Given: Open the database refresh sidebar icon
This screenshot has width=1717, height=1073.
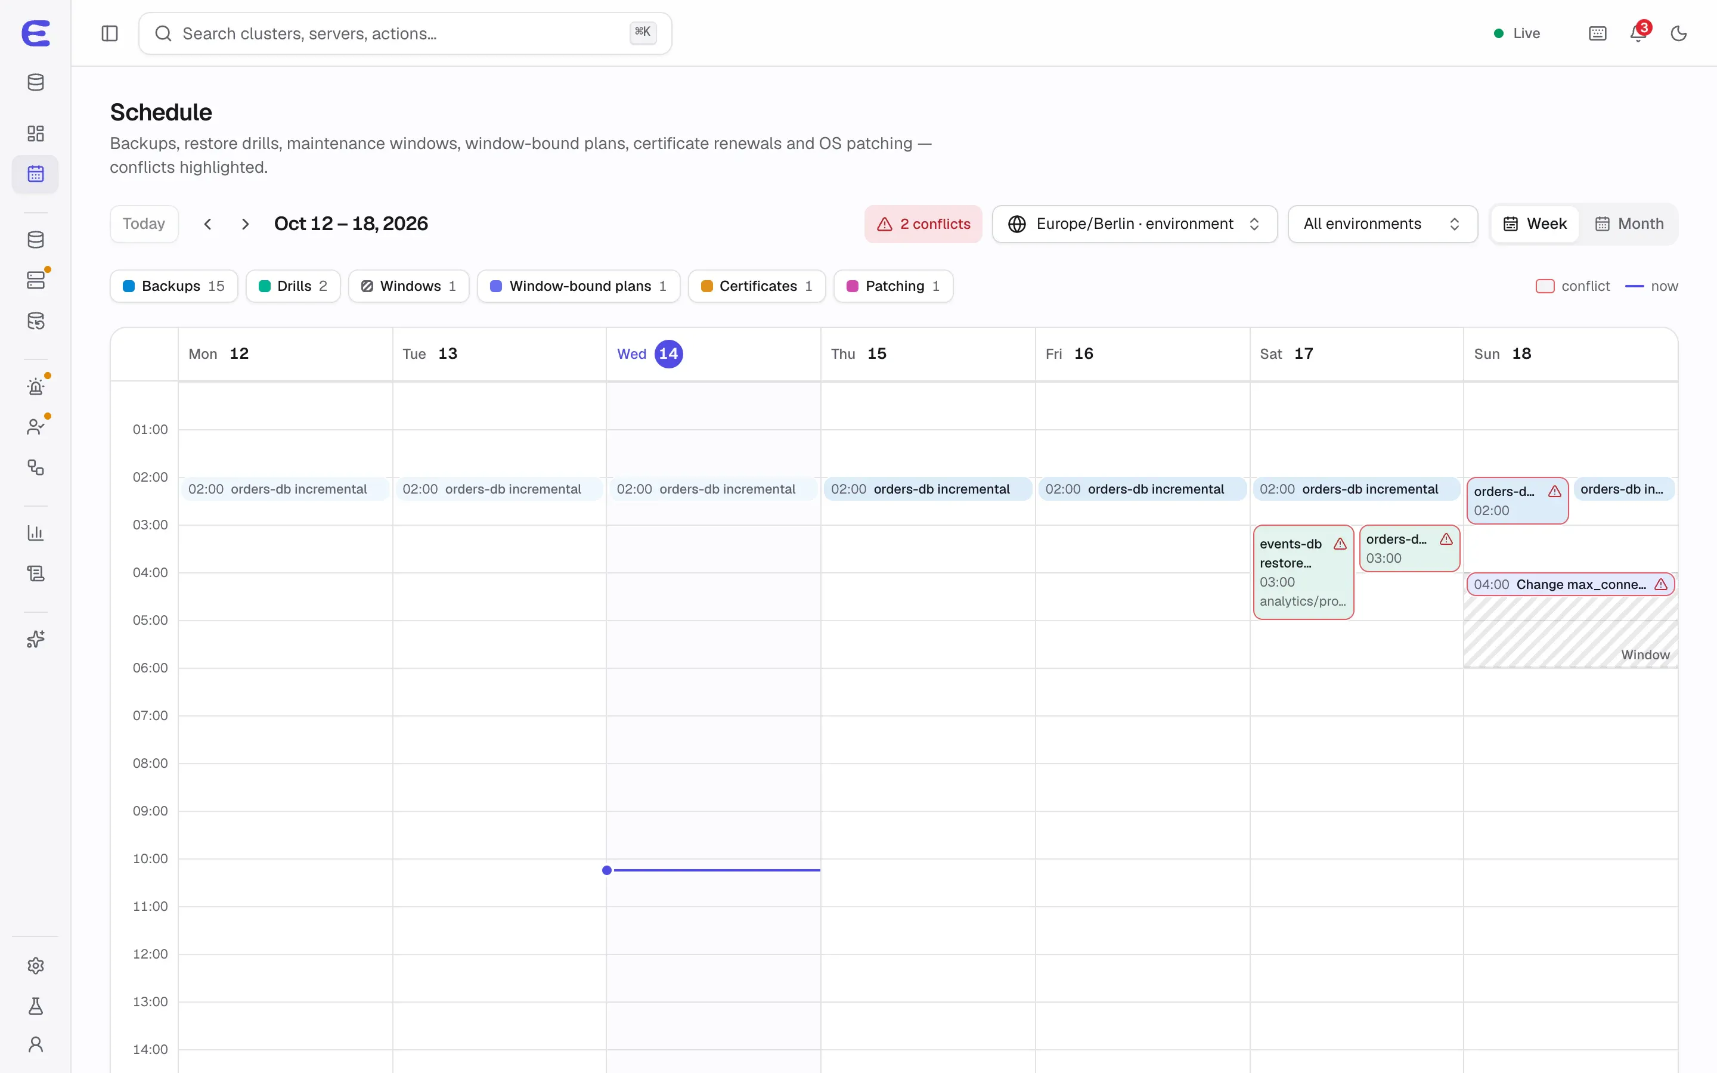Looking at the screenshot, I should (36, 321).
